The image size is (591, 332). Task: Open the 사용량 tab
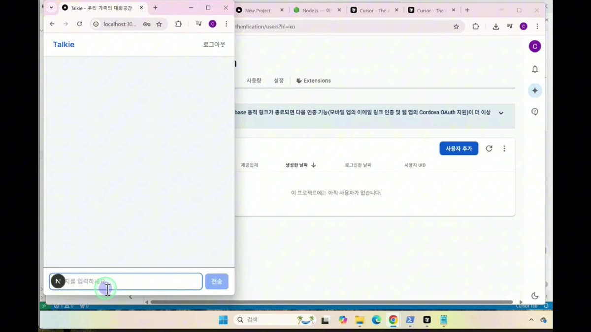[254, 81]
